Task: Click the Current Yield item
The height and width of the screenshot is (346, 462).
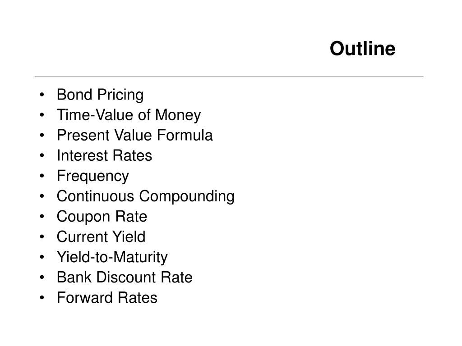Action: pos(101,237)
